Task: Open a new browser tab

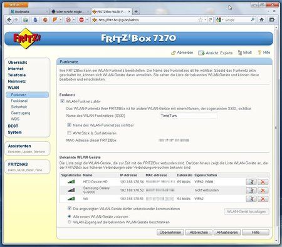Action: click(136, 12)
